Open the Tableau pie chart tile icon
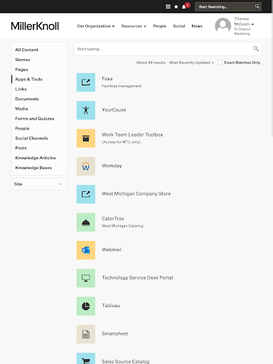This screenshot has height=364, width=273. coord(86,306)
